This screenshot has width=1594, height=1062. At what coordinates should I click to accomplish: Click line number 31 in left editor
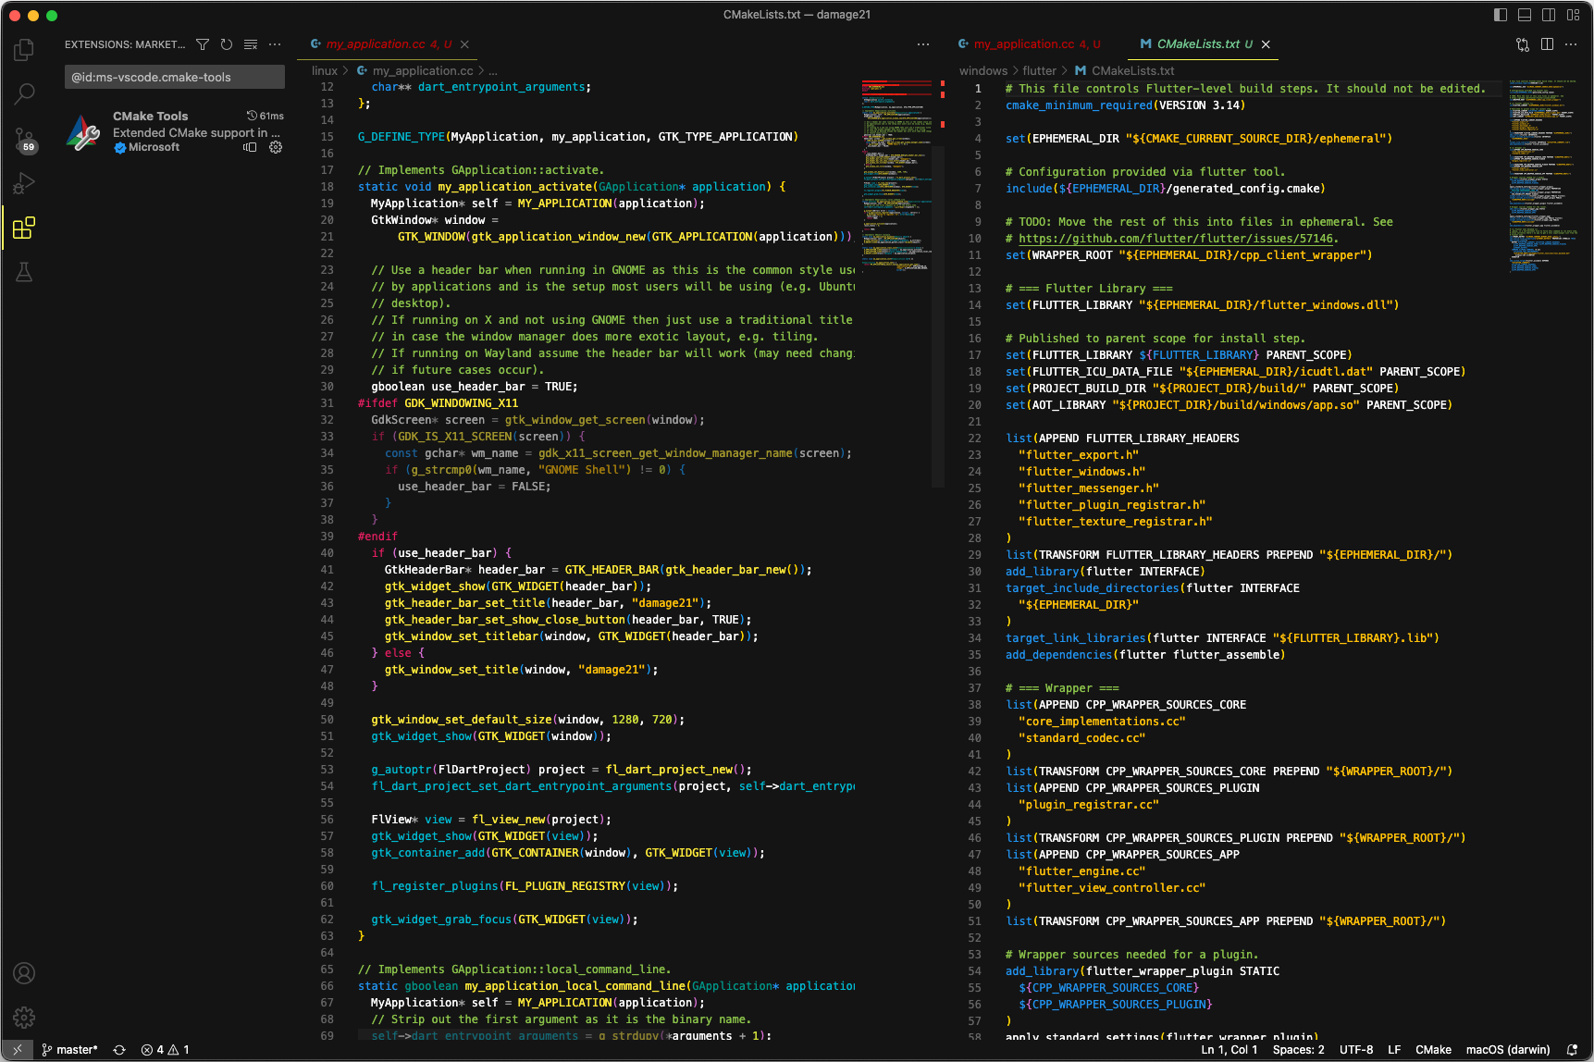(x=327, y=403)
